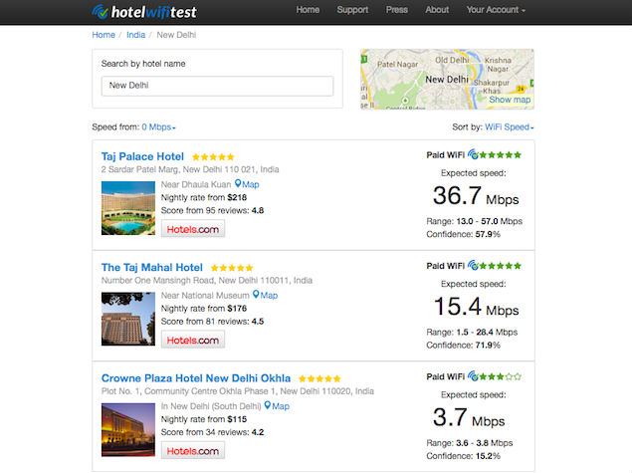Click Show map on the map preview

coord(510,100)
